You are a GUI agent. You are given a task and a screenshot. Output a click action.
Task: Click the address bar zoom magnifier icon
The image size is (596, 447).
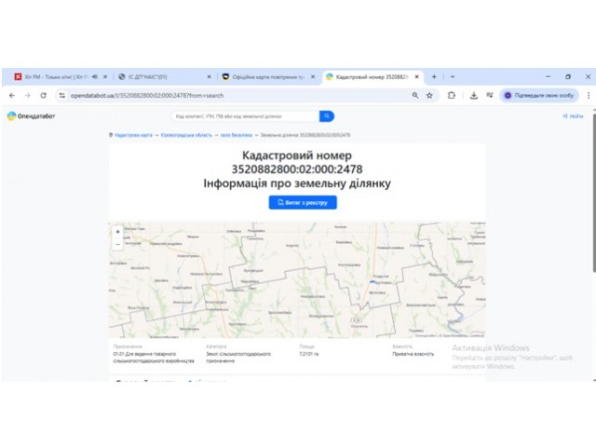(415, 95)
